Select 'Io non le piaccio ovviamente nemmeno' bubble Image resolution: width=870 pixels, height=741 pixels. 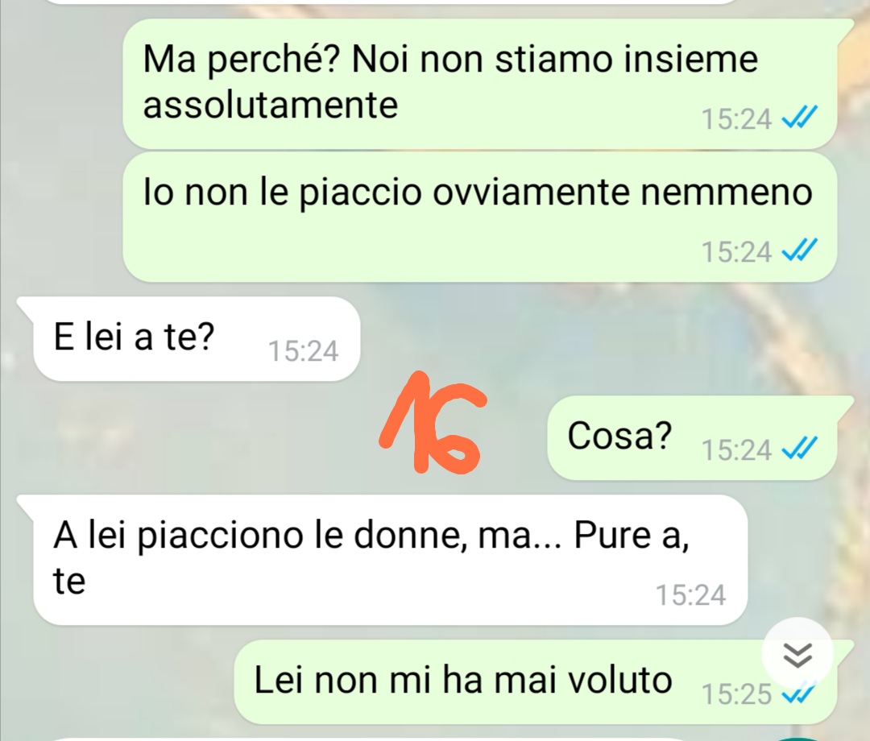coord(479,217)
